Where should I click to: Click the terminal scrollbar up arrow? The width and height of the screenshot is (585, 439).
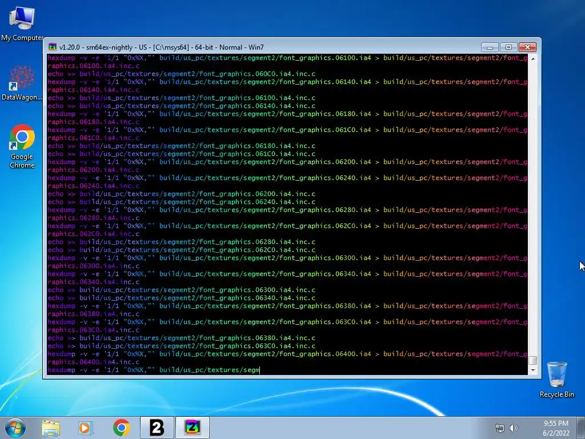pos(533,59)
